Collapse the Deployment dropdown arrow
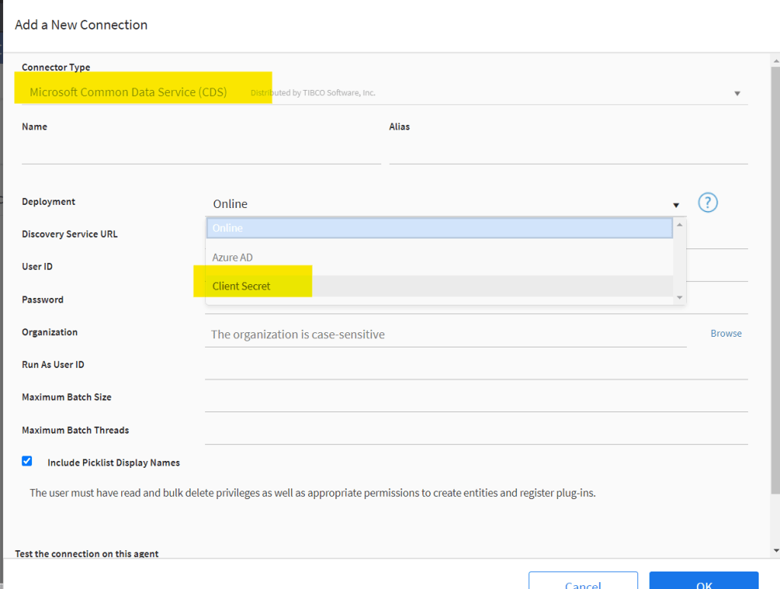The width and height of the screenshot is (780, 589). (x=676, y=205)
